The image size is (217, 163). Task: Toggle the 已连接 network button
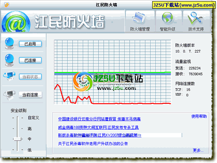(x=30, y=60)
